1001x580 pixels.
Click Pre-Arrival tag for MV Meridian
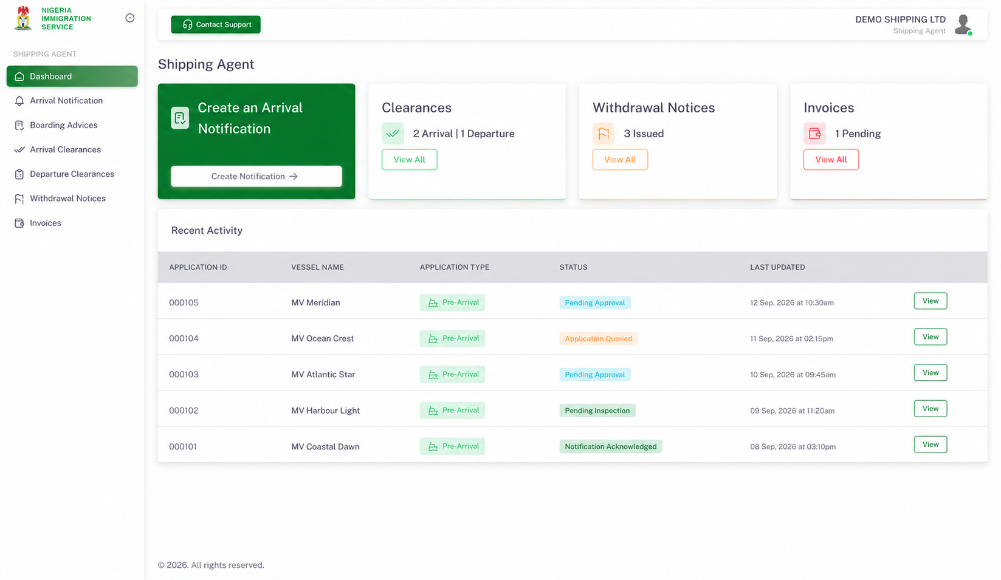click(x=452, y=302)
